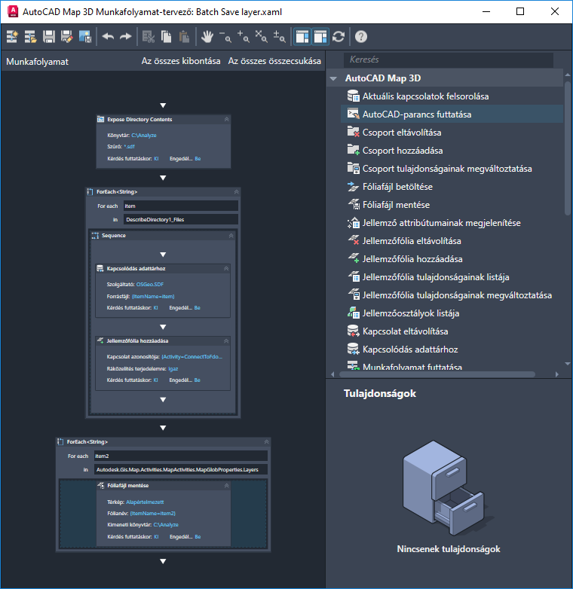Copy the selected activity
The width and height of the screenshot is (573, 589).
tap(166, 37)
